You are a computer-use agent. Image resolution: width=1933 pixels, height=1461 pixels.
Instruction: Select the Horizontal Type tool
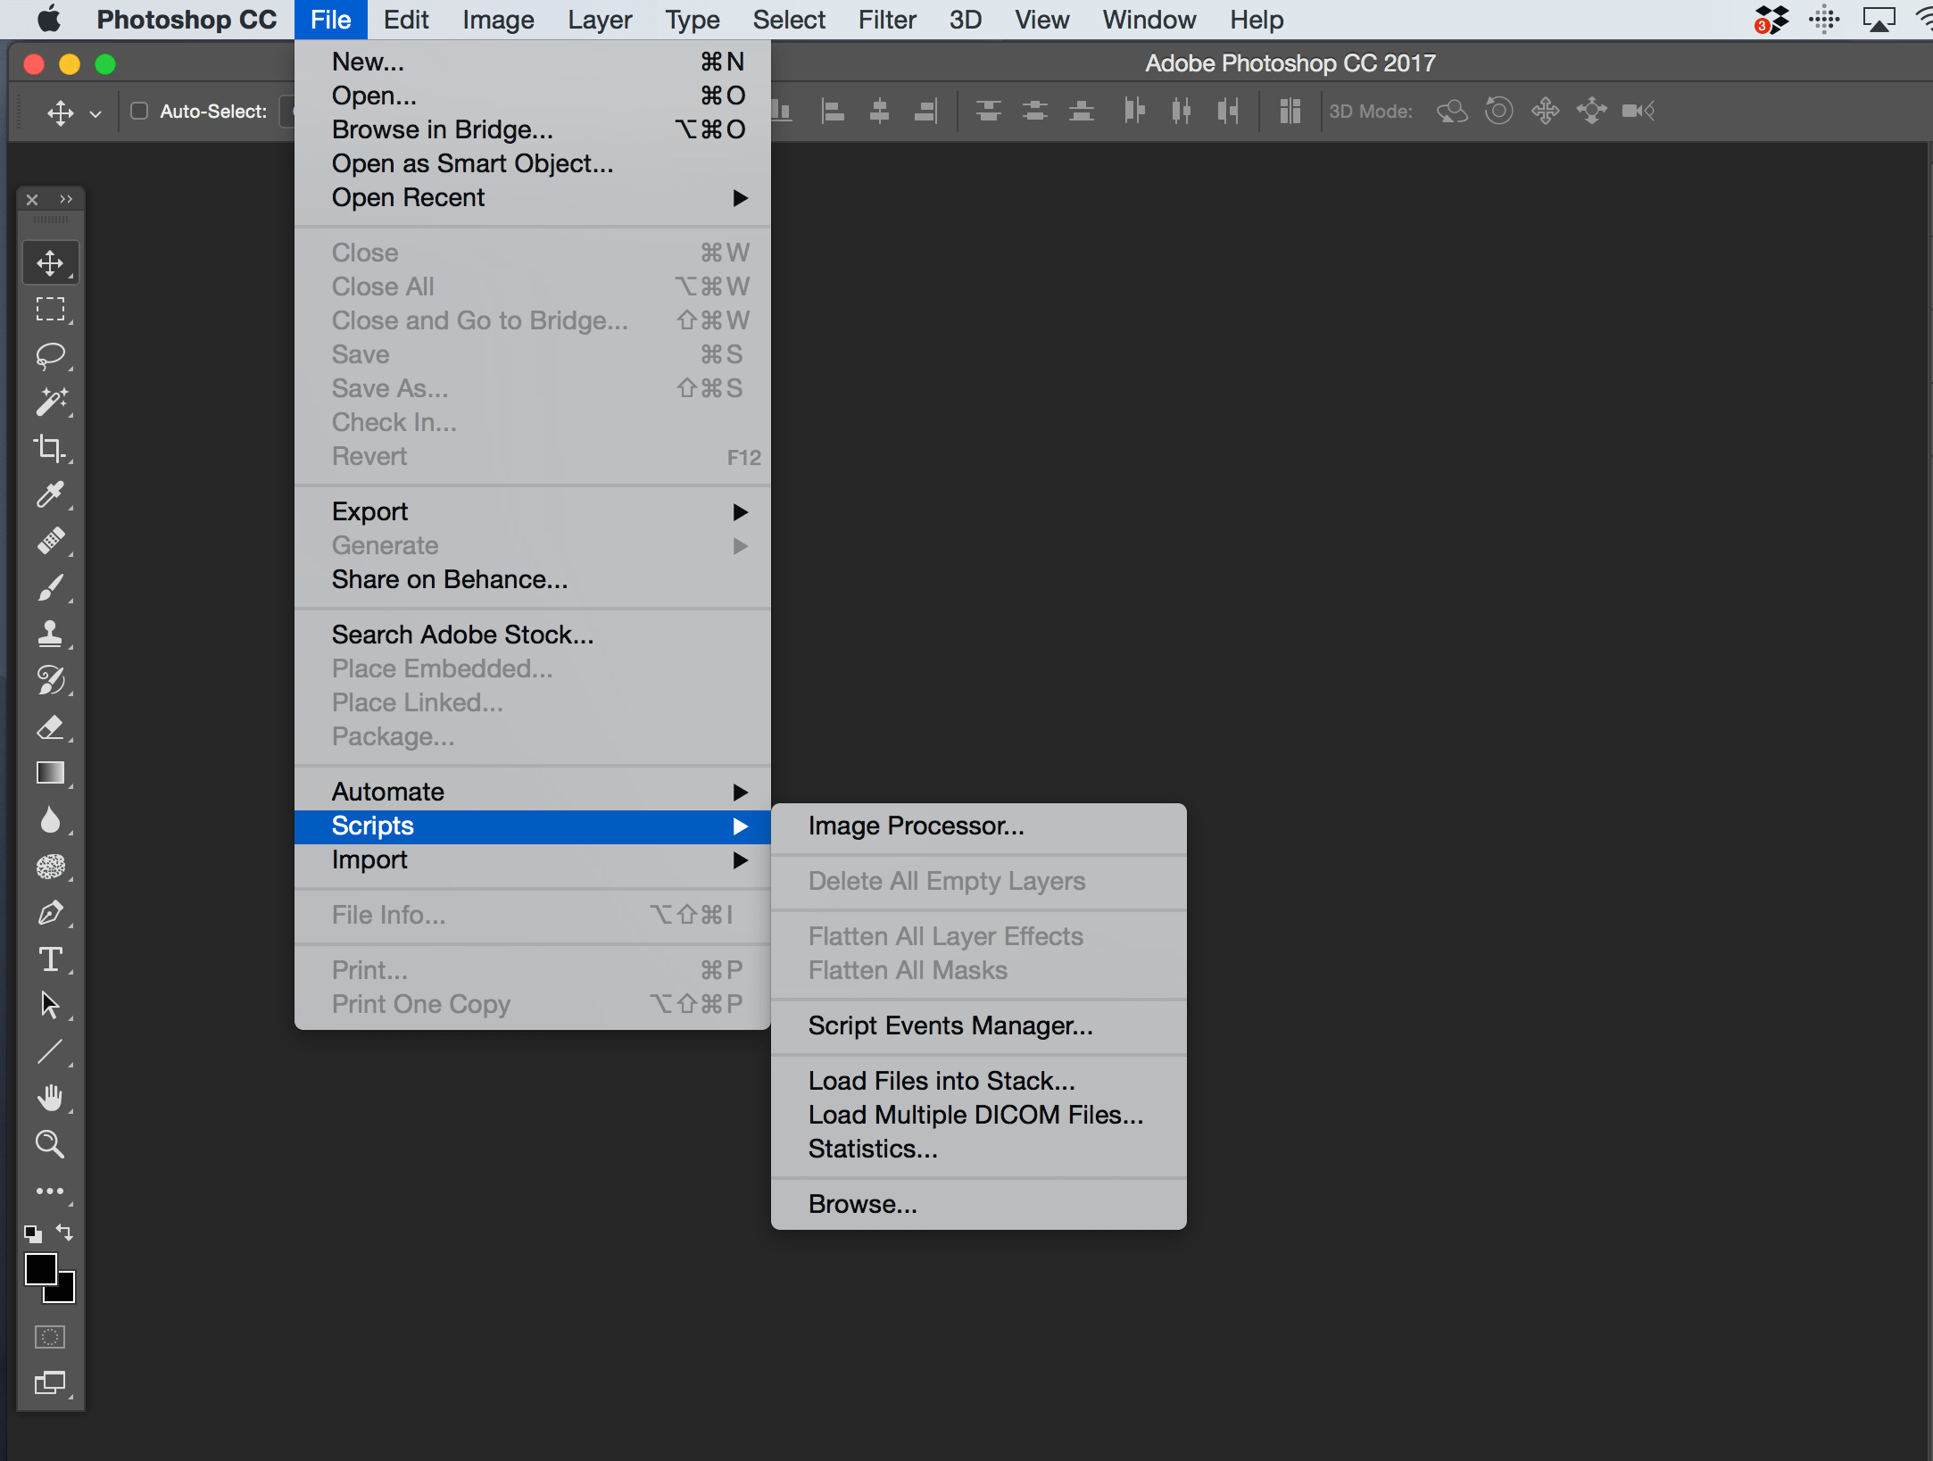click(50, 959)
